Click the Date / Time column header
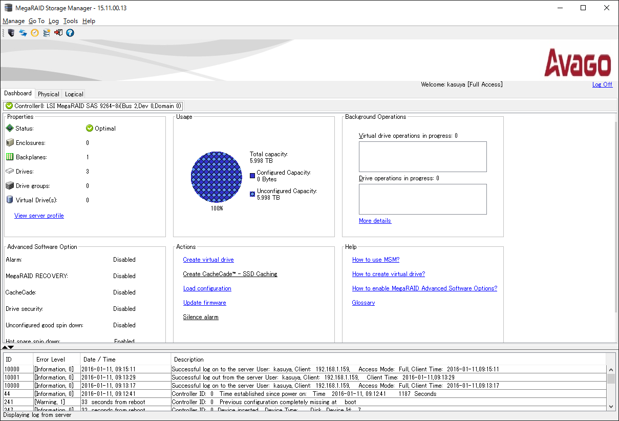 125,360
